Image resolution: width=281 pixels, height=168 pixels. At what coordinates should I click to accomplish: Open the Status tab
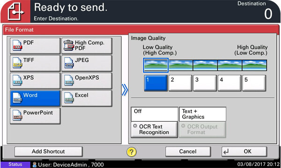pyautogui.click(x=15, y=164)
